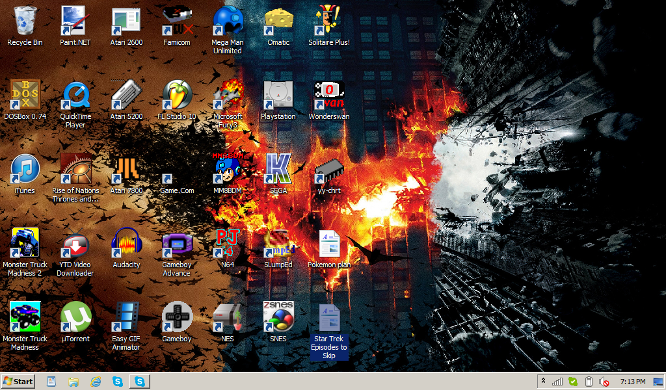This screenshot has height=390, width=666.
Task: Select the Easy GIF Animator icon
Action: coord(126,317)
